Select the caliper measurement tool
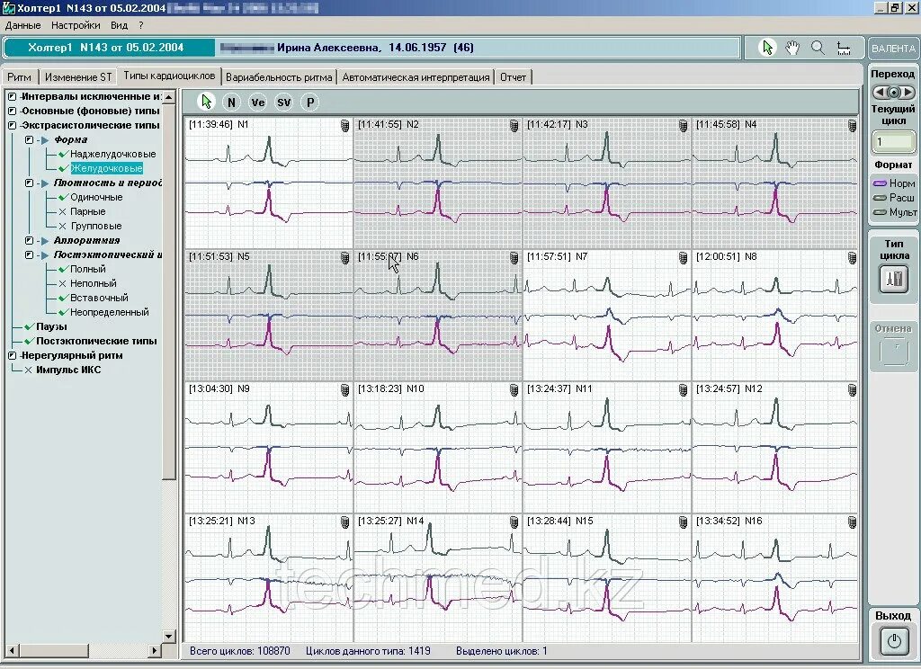This screenshot has width=921, height=669. [844, 49]
